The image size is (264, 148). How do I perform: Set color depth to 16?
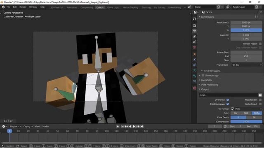pos(254,117)
